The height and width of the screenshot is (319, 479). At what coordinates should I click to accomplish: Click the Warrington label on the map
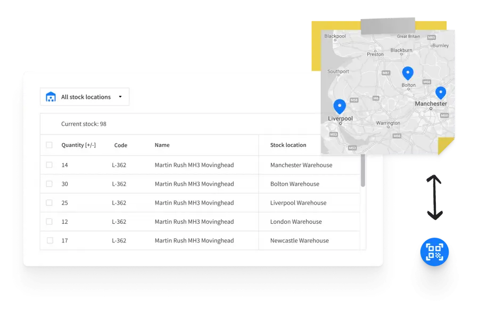point(389,123)
